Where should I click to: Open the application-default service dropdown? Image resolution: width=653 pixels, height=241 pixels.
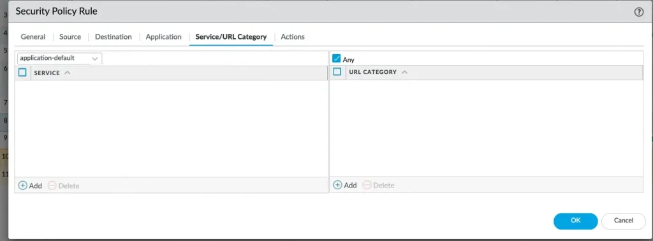point(59,58)
